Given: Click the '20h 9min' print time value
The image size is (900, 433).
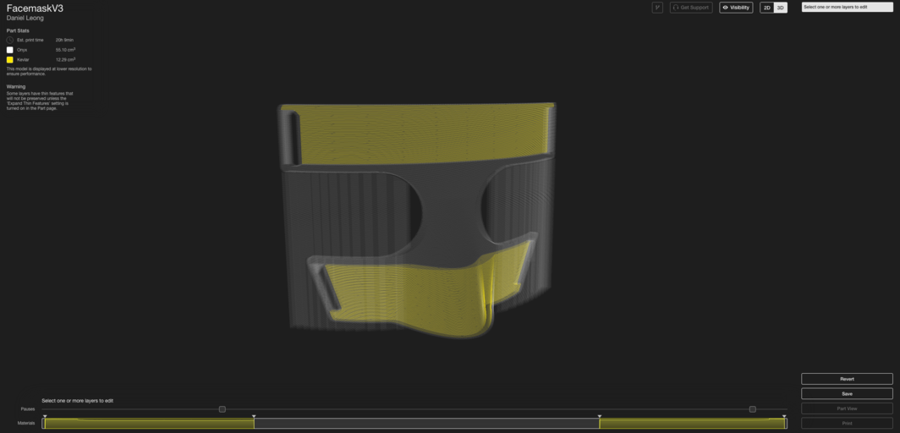Looking at the screenshot, I should pyautogui.click(x=64, y=40).
